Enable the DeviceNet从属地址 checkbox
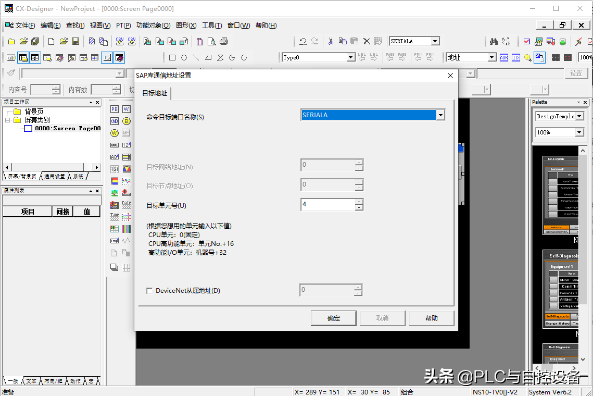 tap(150, 291)
